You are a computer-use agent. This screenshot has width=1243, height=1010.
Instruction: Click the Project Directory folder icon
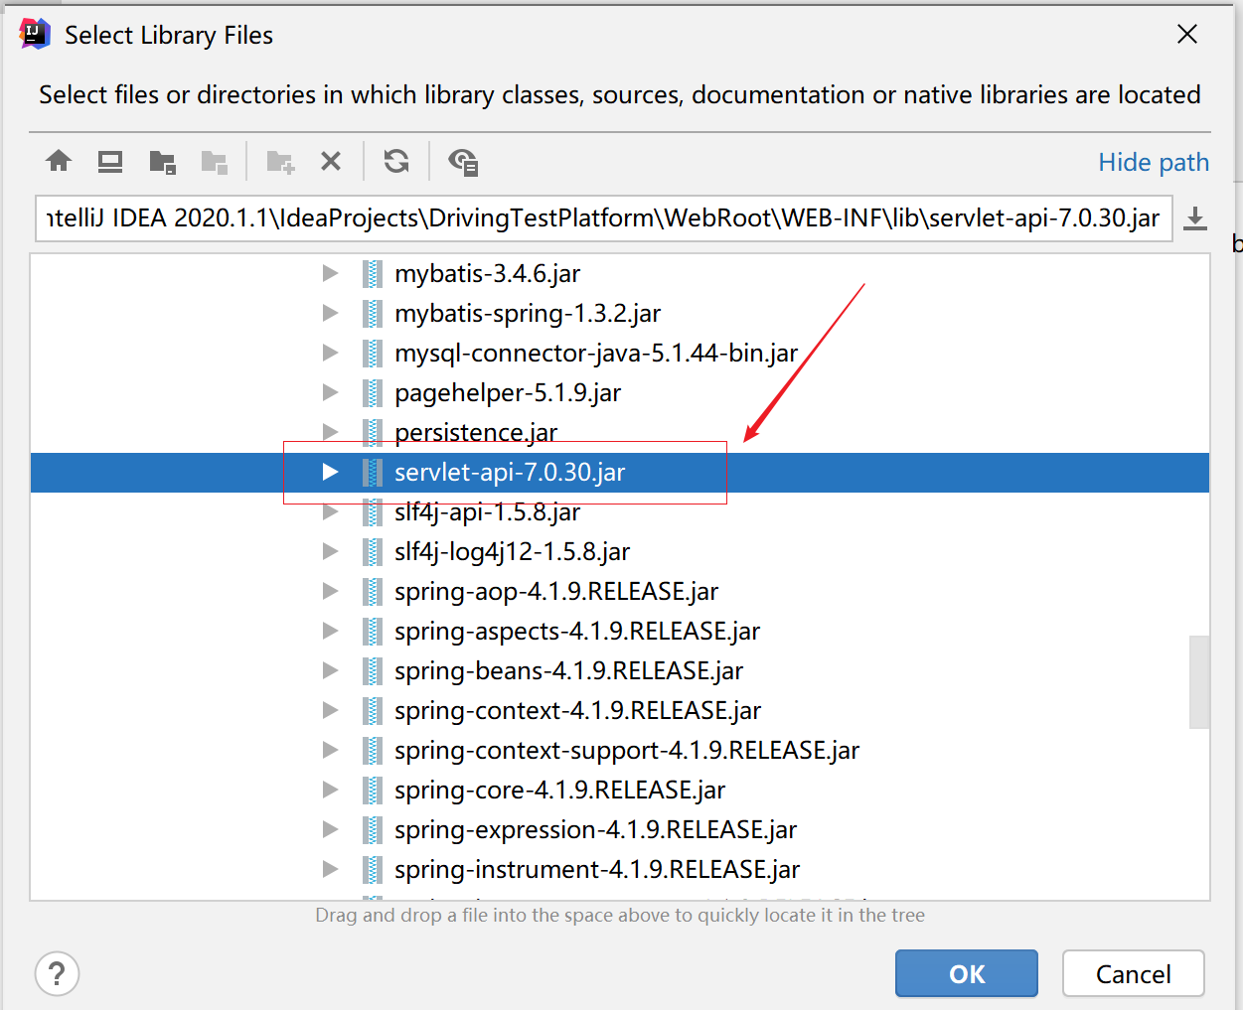click(x=162, y=161)
